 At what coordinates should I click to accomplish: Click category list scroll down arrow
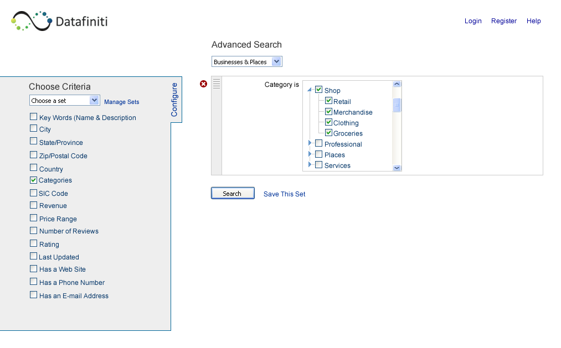coord(397,168)
